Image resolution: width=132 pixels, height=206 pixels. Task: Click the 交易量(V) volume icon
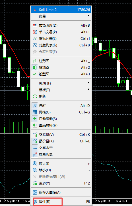pyautogui.click(x=35, y=135)
